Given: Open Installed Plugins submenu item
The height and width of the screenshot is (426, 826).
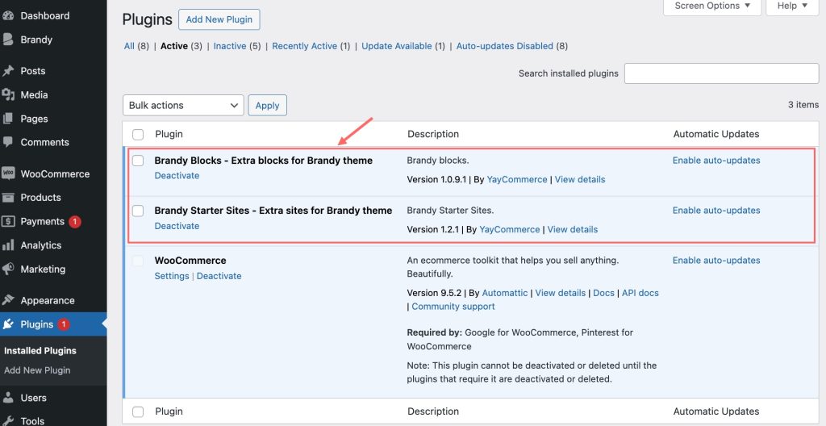Looking at the screenshot, I should 40,351.
